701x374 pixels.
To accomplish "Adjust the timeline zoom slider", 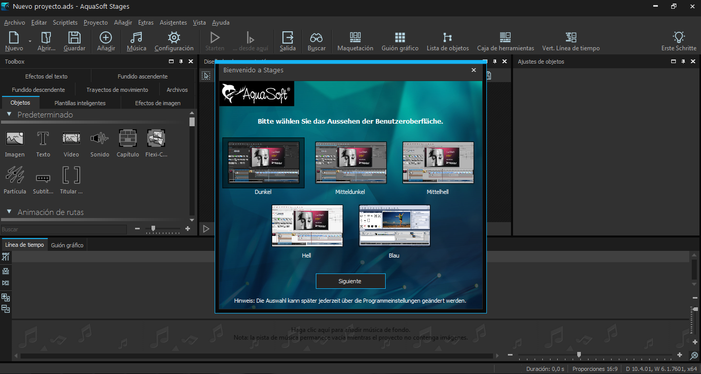I will tap(579, 355).
